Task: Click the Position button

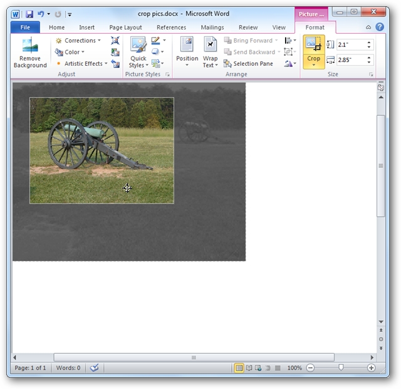Action: click(187, 52)
